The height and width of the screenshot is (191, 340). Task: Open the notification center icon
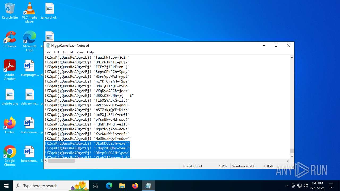pyautogui.click(x=331, y=186)
